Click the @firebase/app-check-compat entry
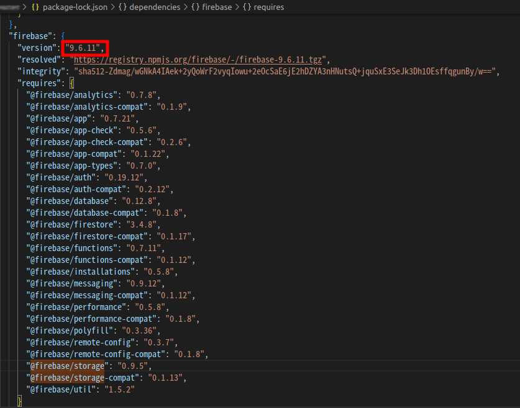 (x=109, y=142)
